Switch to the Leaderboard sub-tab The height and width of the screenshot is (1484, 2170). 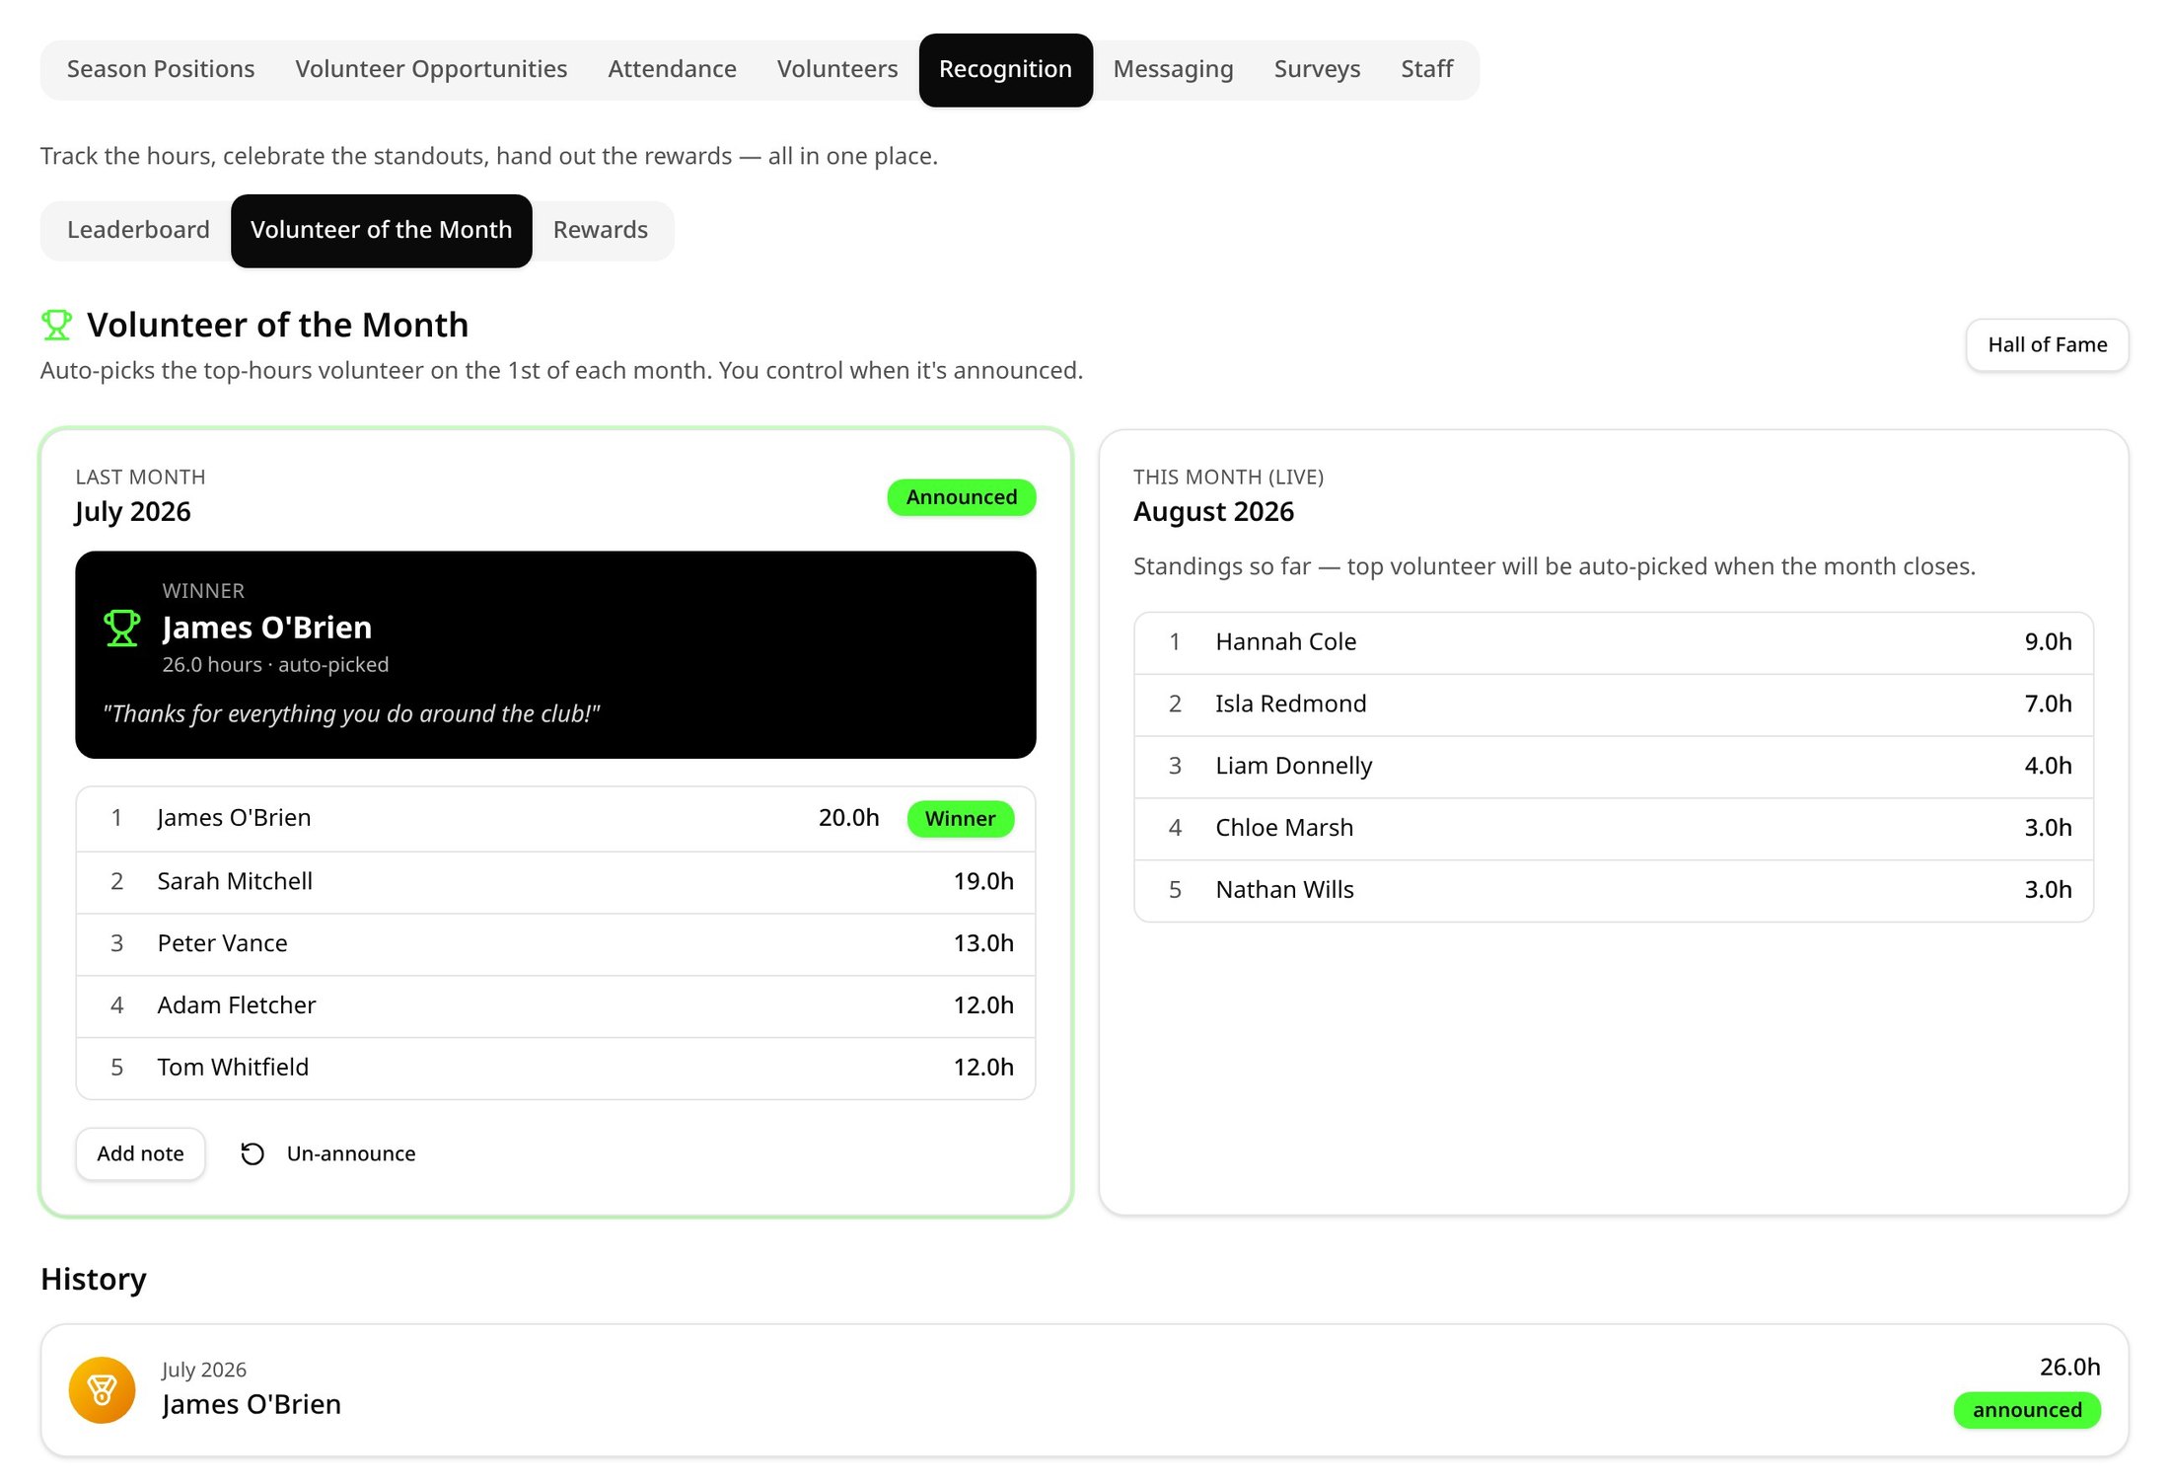[x=138, y=230]
